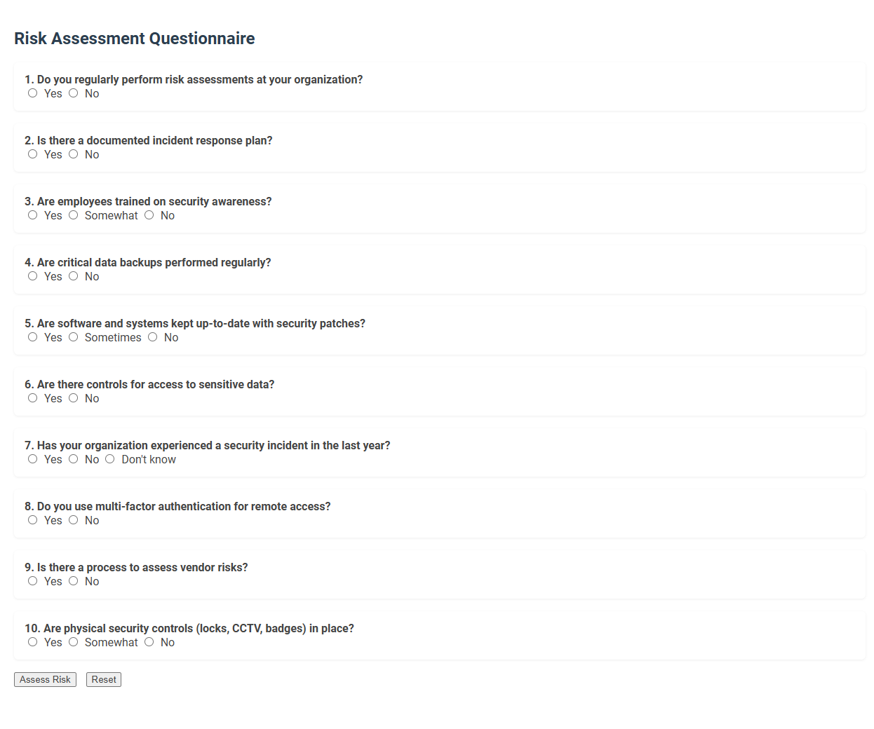This screenshot has height=729, width=874.
Task: Choose Yes for vendor risk assessment process
Action: (x=32, y=580)
